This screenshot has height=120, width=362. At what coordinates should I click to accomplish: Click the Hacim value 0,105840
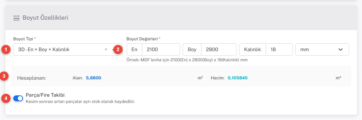[238, 78]
